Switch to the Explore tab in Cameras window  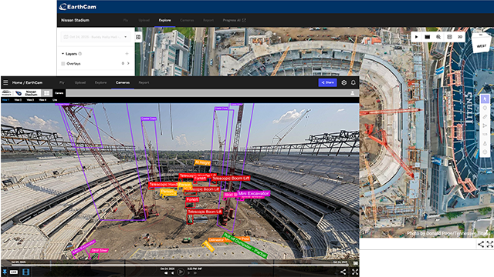(100, 82)
